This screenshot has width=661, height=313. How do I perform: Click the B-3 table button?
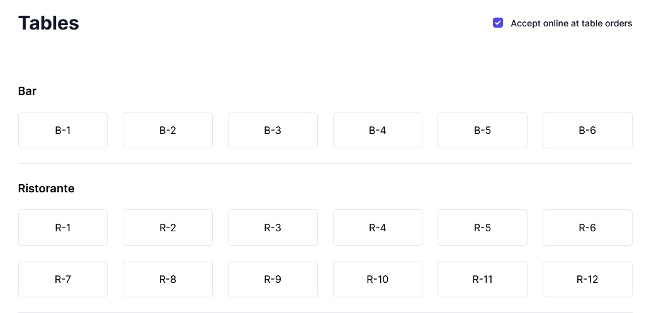273,130
